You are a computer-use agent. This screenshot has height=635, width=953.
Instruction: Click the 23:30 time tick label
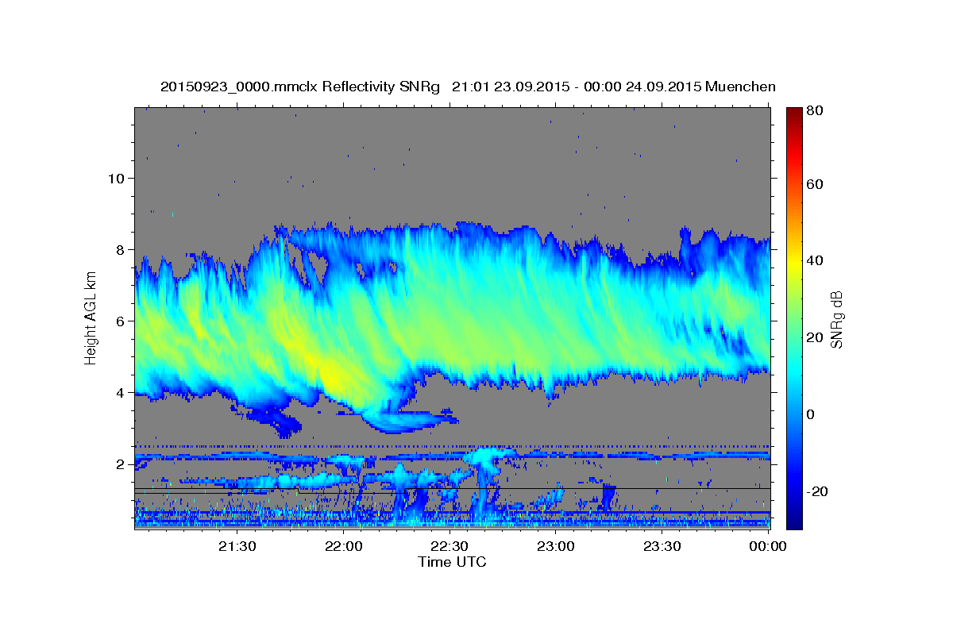tap(661, 546)
